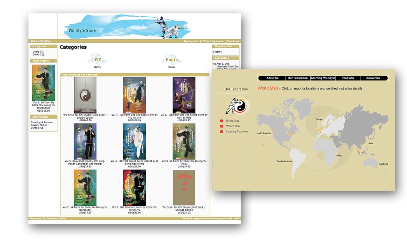Switch to the Learning Wu Style tab
Screen dimensions: 407x252
pos(323,78)
